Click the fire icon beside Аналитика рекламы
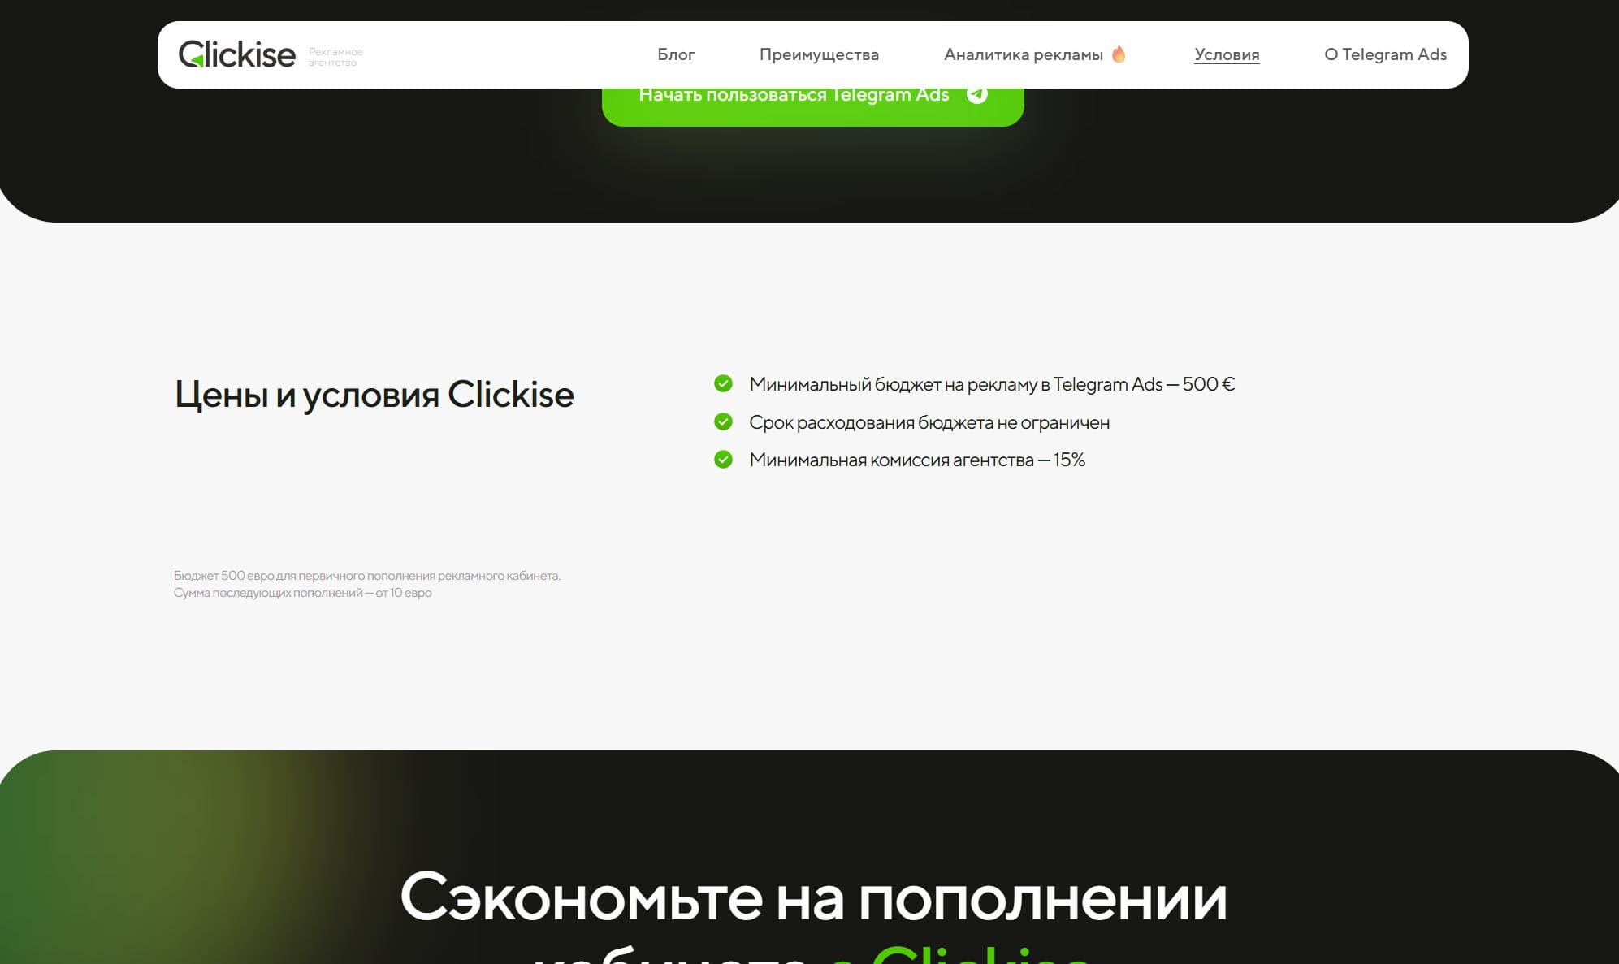This screenshot has height=964, width=1619. pyautogui.click(x=1119, y=54)
